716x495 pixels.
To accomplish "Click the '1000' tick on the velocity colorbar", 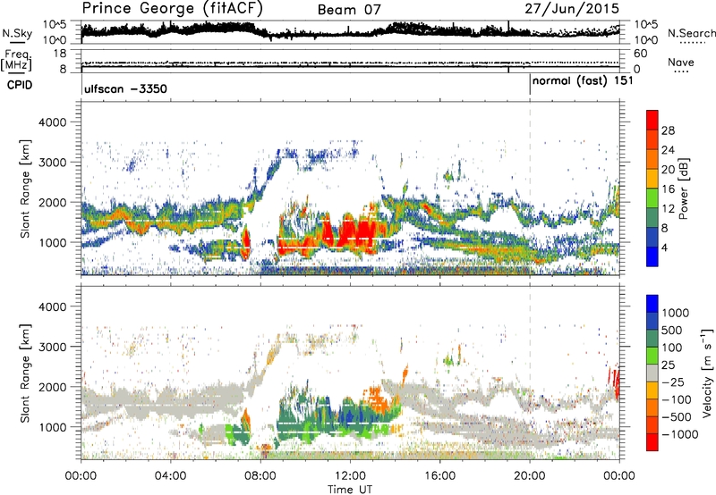I will tap(676, 313).
